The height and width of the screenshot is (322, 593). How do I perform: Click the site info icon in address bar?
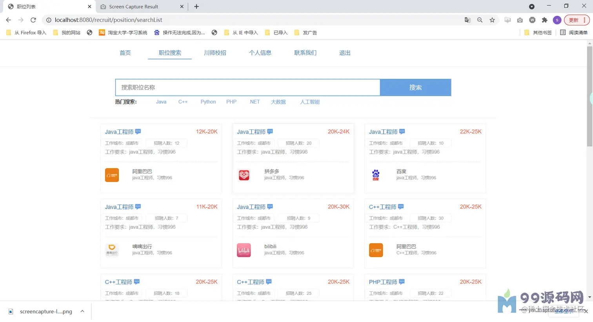49,20
